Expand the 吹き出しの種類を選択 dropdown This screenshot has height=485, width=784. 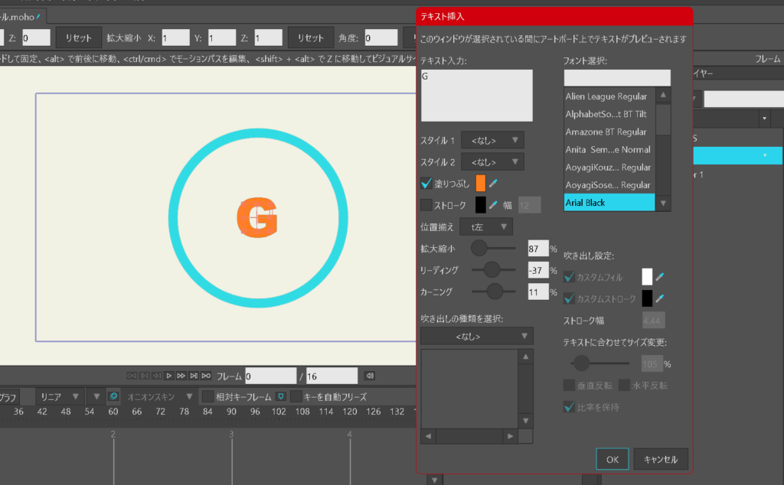(x=476, y=337)
